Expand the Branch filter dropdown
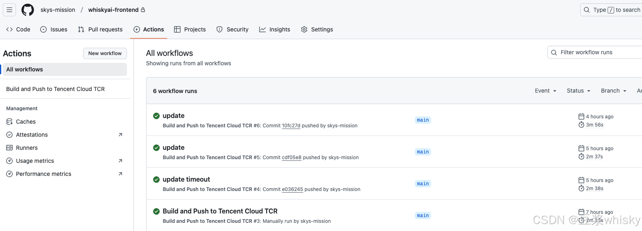The width and height of the screenshot is (642, 231). 613,91
